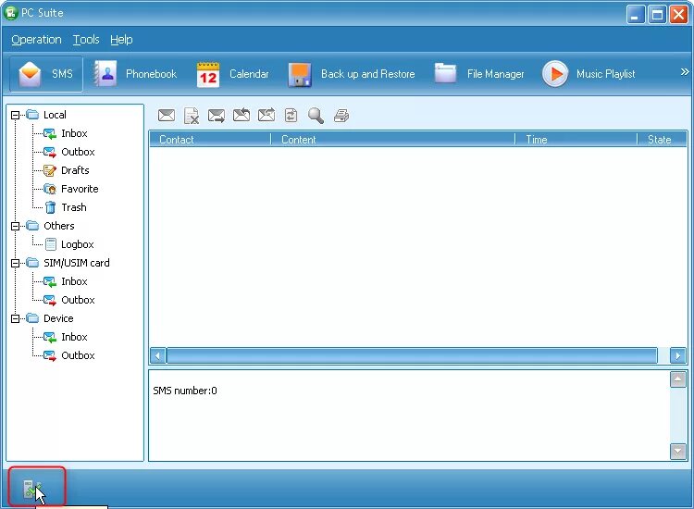This screenshot has width=694, height=509.
Task: Sort by the Contact column header
Action: [210, 140]
